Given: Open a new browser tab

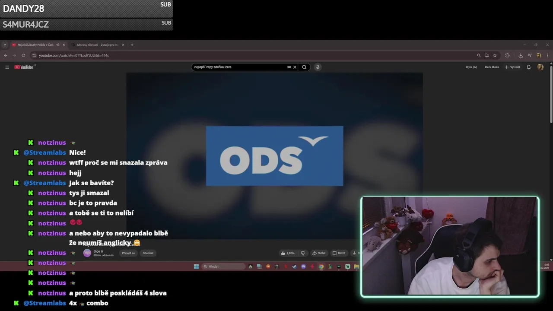Looking at the screenshot, I should tap(132, 45).
